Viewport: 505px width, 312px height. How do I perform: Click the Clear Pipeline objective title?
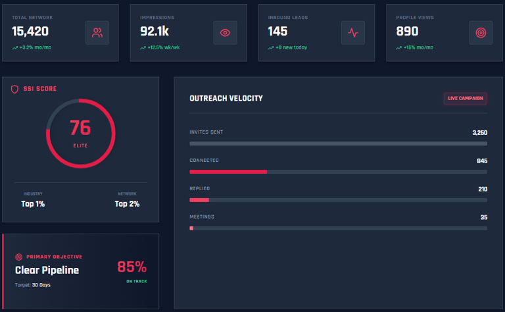pyautogui.click(x=47, y=270)
